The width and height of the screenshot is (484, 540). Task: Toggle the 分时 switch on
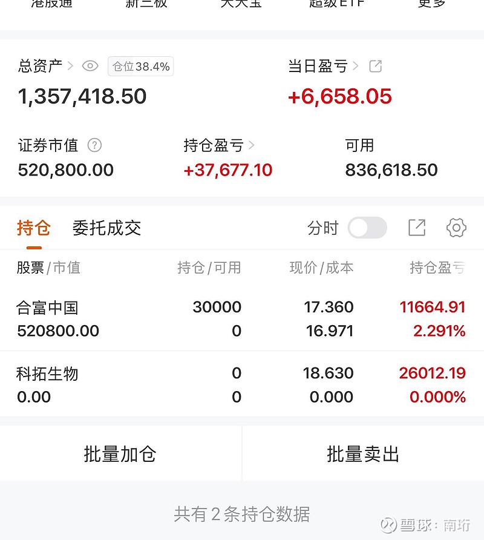coord(367,228)
